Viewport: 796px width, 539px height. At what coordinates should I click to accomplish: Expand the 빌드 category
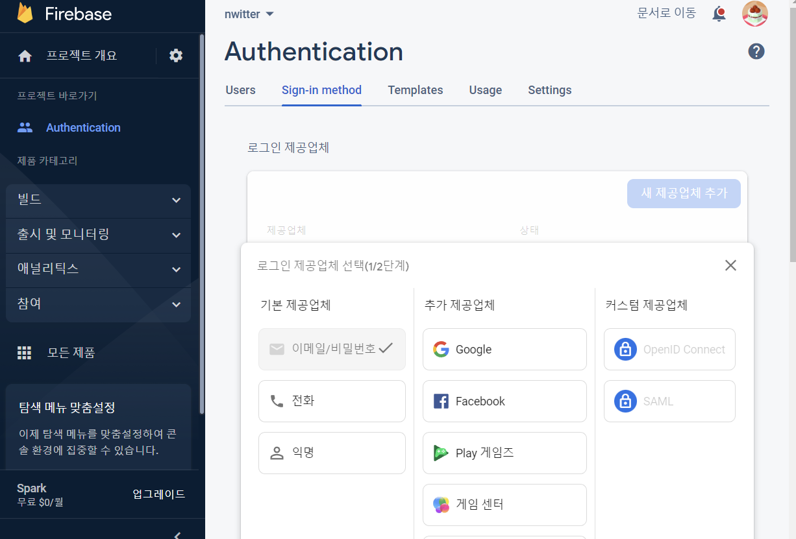pos(99,200)
